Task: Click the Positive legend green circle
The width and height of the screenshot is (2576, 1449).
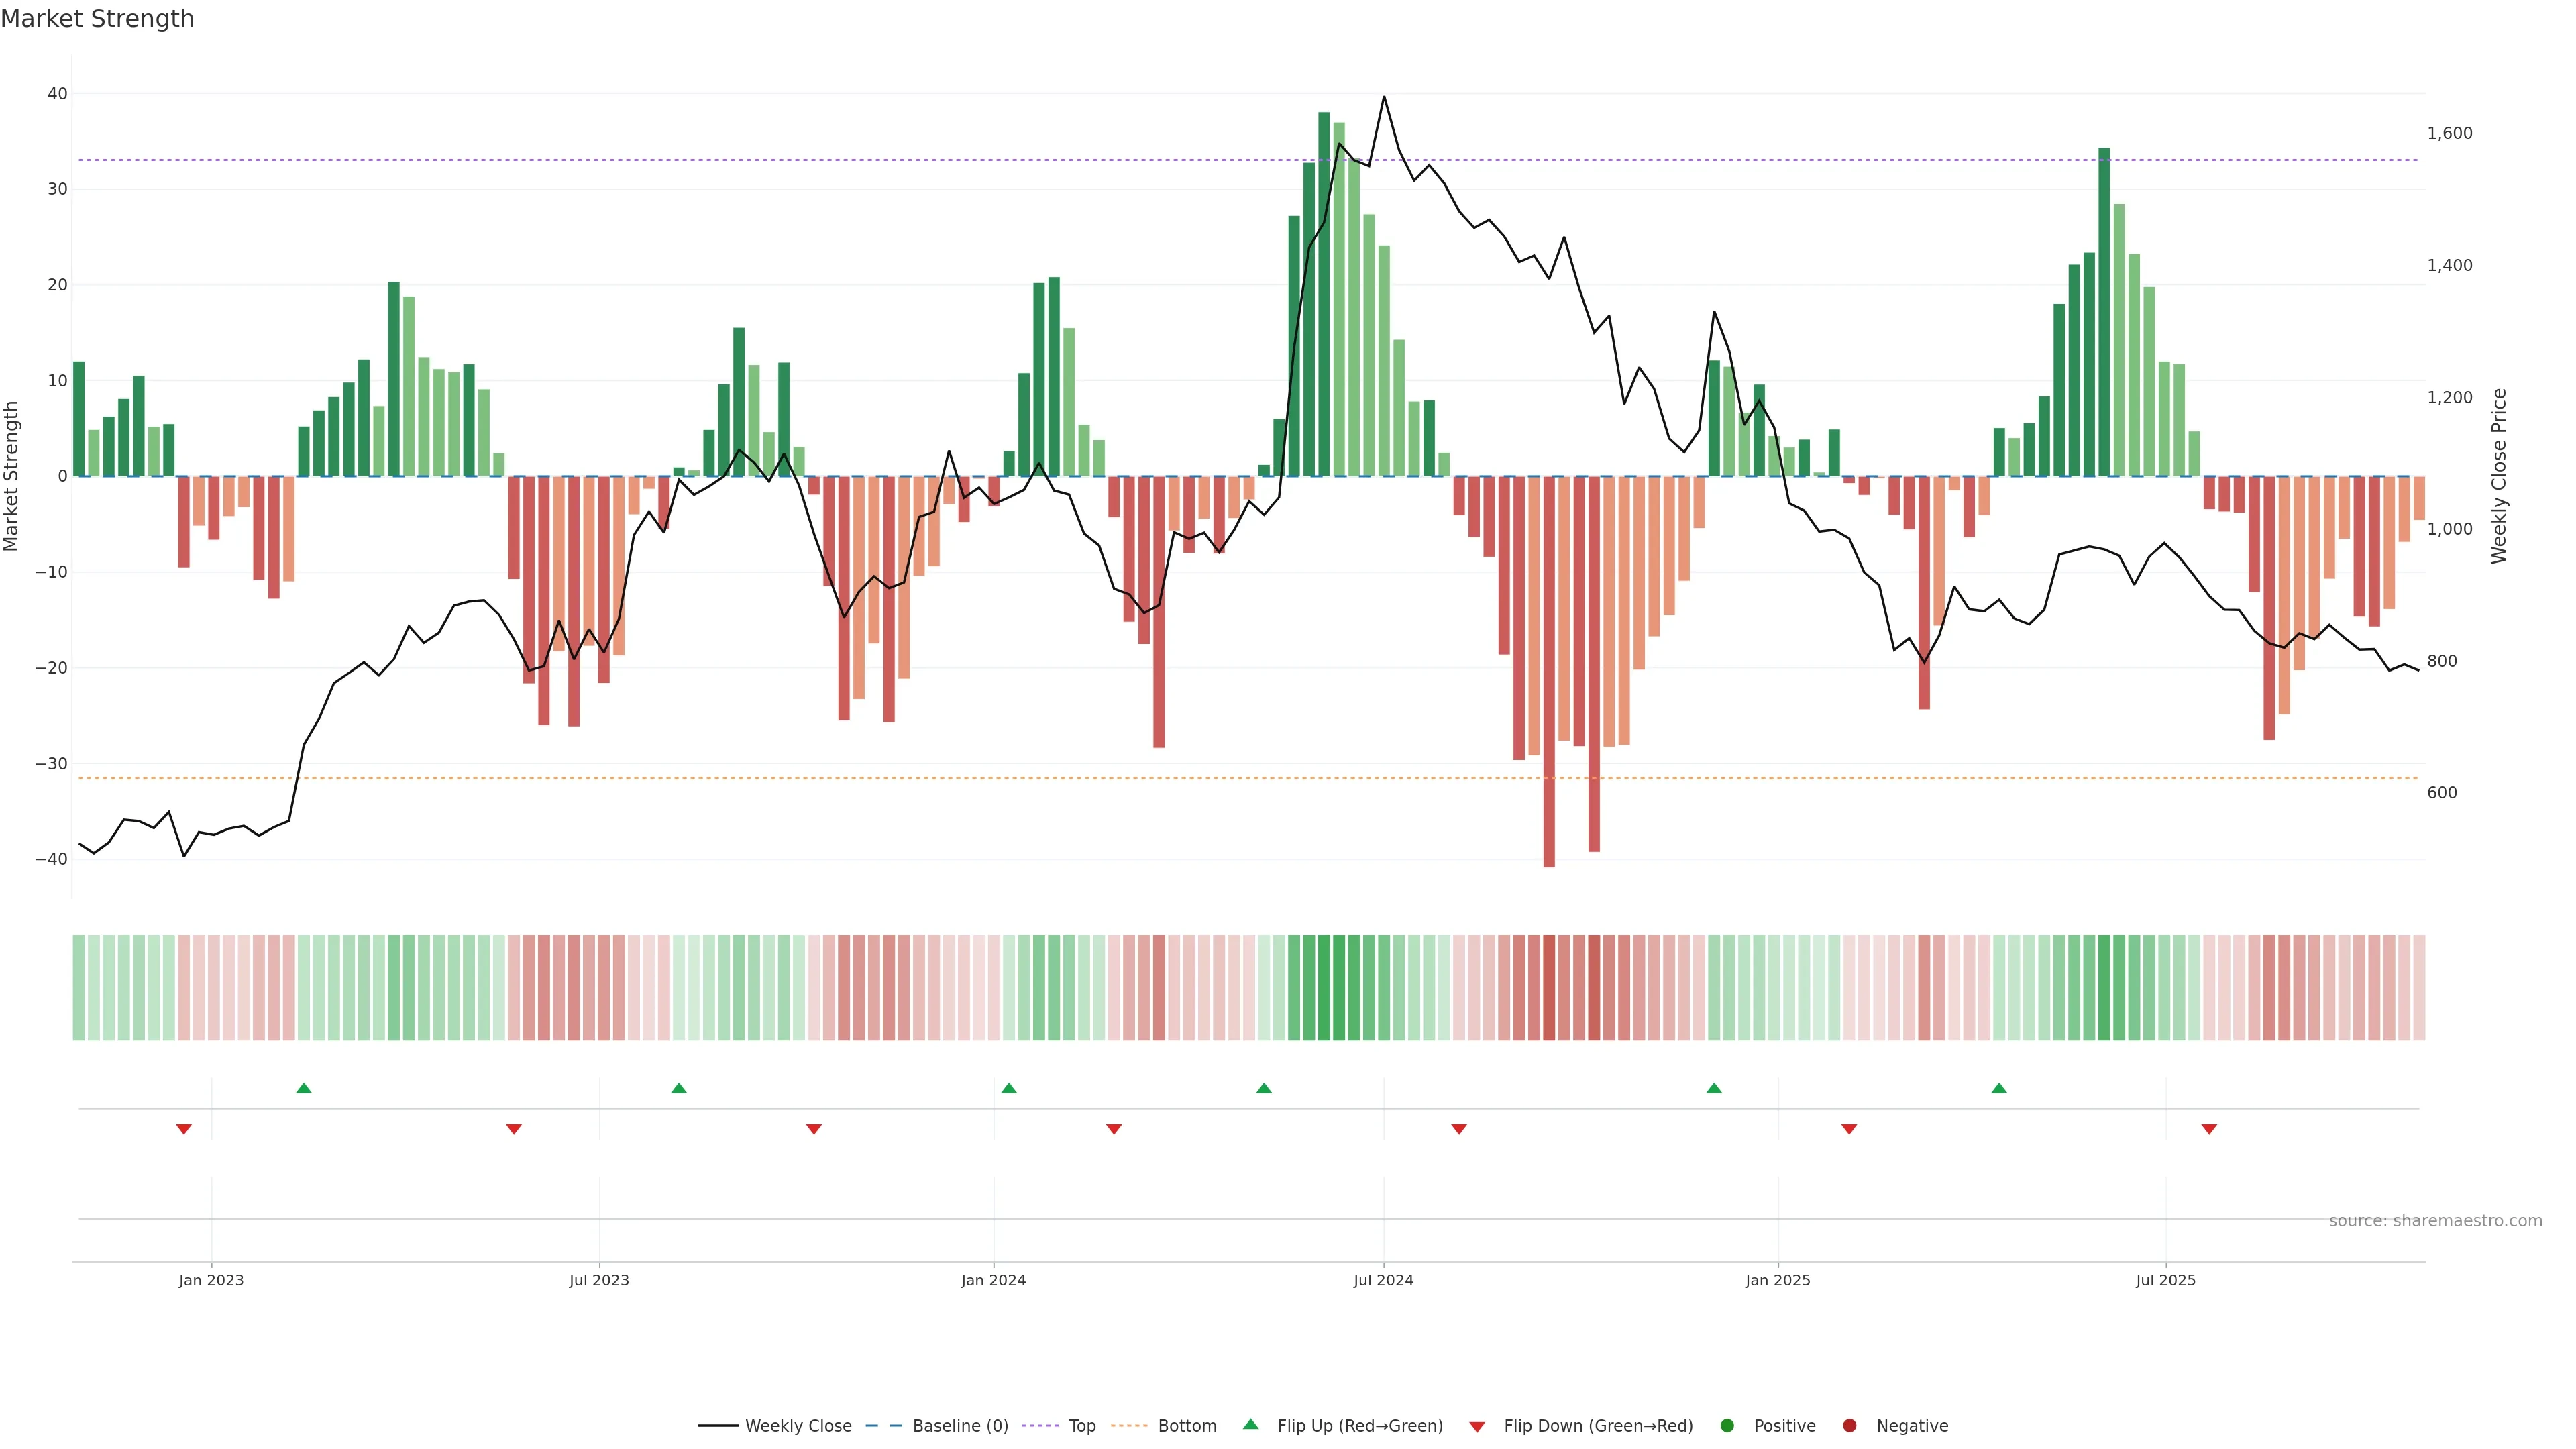Action: 1727,1426
